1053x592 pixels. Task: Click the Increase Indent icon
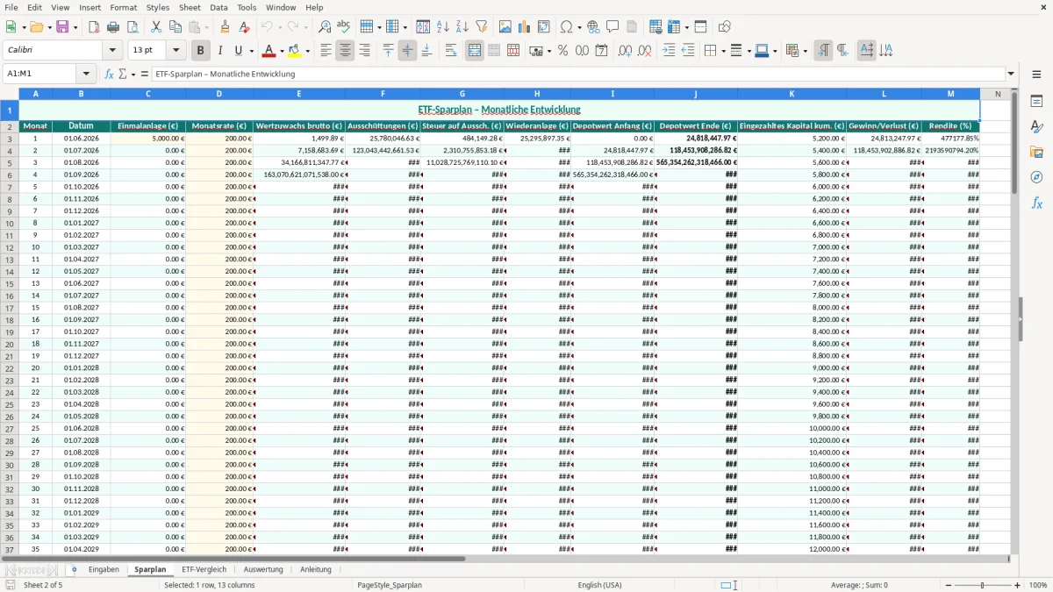(669, 51)
